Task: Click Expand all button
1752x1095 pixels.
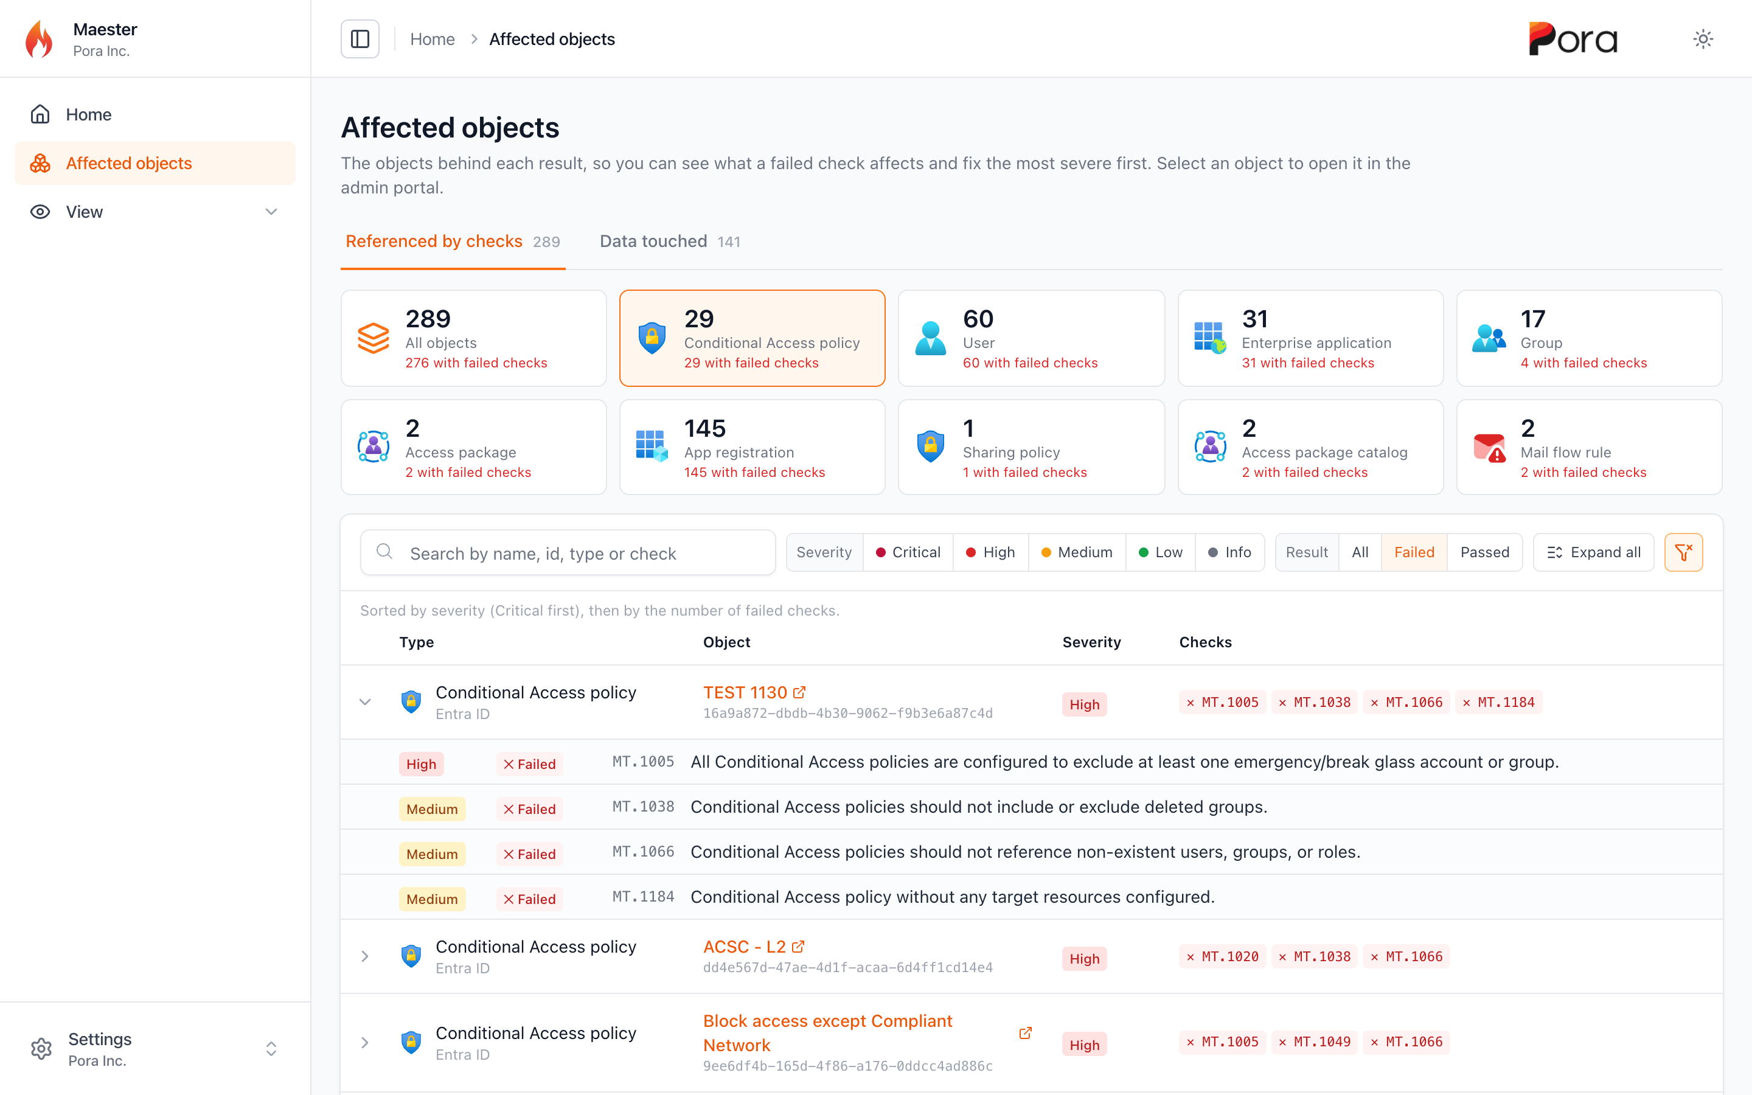Action: pyautogui.click(x=1593, y=552)
